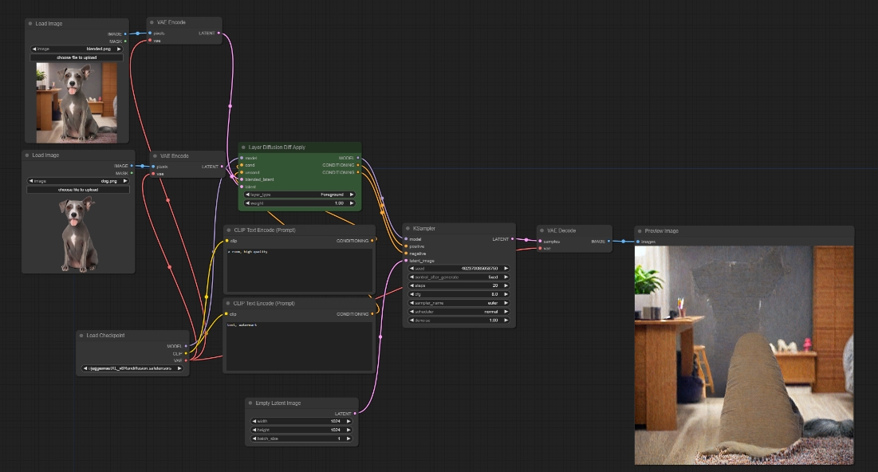This screenshot has width=878, height=472.
Task: Click the collapse dot on Layer Diffusion Diff Apply
Action: click(243, 147)
